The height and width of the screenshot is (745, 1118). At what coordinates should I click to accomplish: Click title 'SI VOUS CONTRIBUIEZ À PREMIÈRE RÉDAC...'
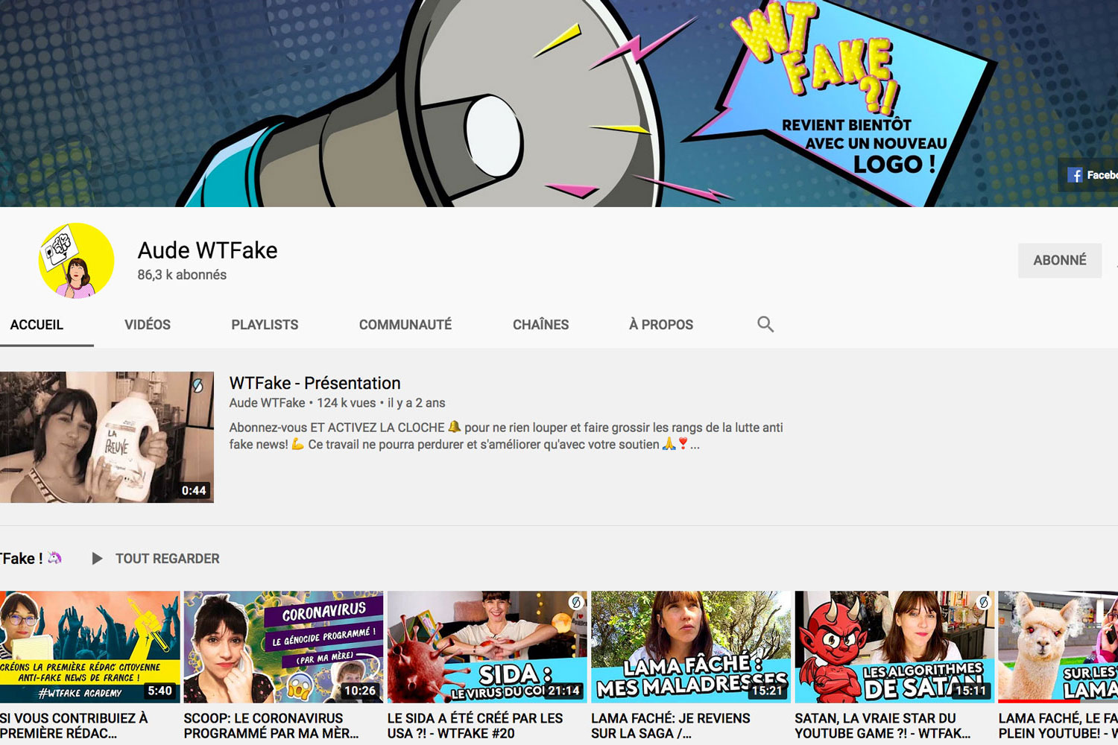click(74, 726)
